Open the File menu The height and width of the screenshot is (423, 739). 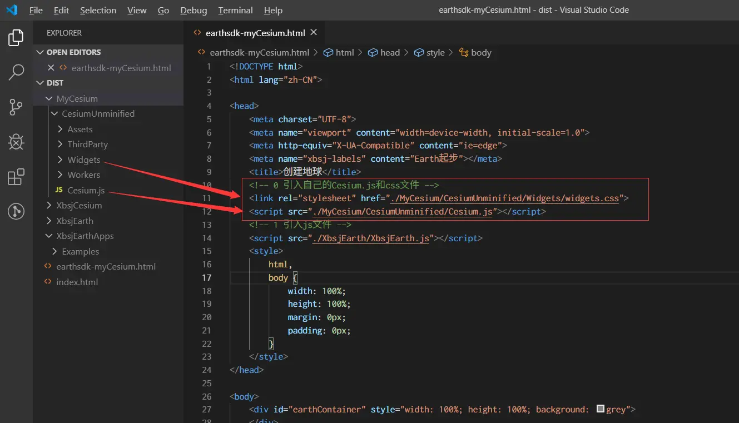(x=36, y=10)
